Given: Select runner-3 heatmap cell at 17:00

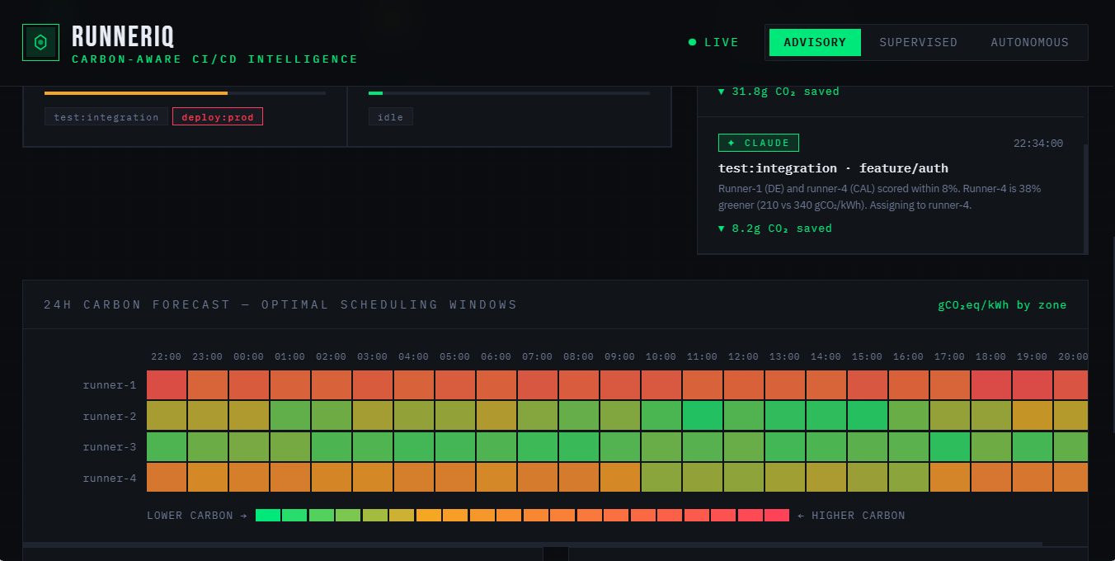Looking at the screenshot, I should (950, 447).
